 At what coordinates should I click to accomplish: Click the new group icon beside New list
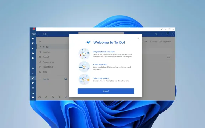pos(65,79)
